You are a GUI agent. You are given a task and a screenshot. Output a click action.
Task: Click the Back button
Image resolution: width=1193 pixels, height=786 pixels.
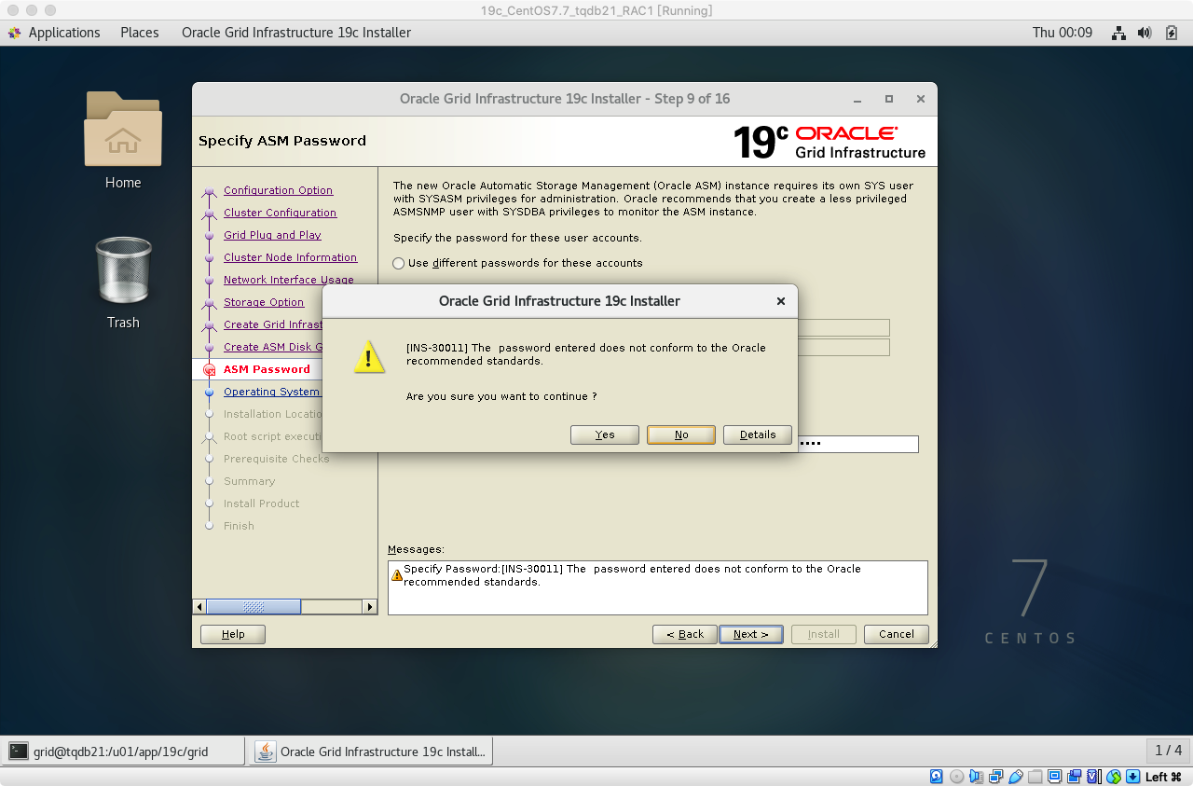click(x=685, y=634)
